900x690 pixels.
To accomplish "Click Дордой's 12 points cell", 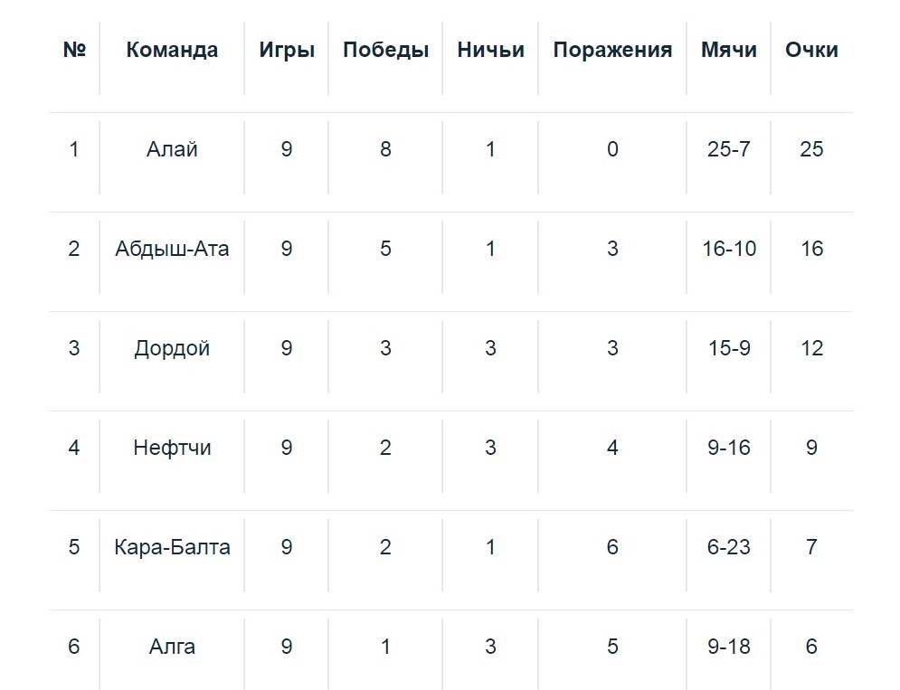I will click(811, 348).
